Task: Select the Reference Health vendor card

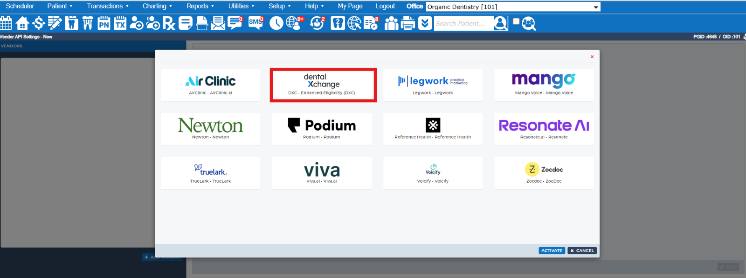Action: (433, 129)
